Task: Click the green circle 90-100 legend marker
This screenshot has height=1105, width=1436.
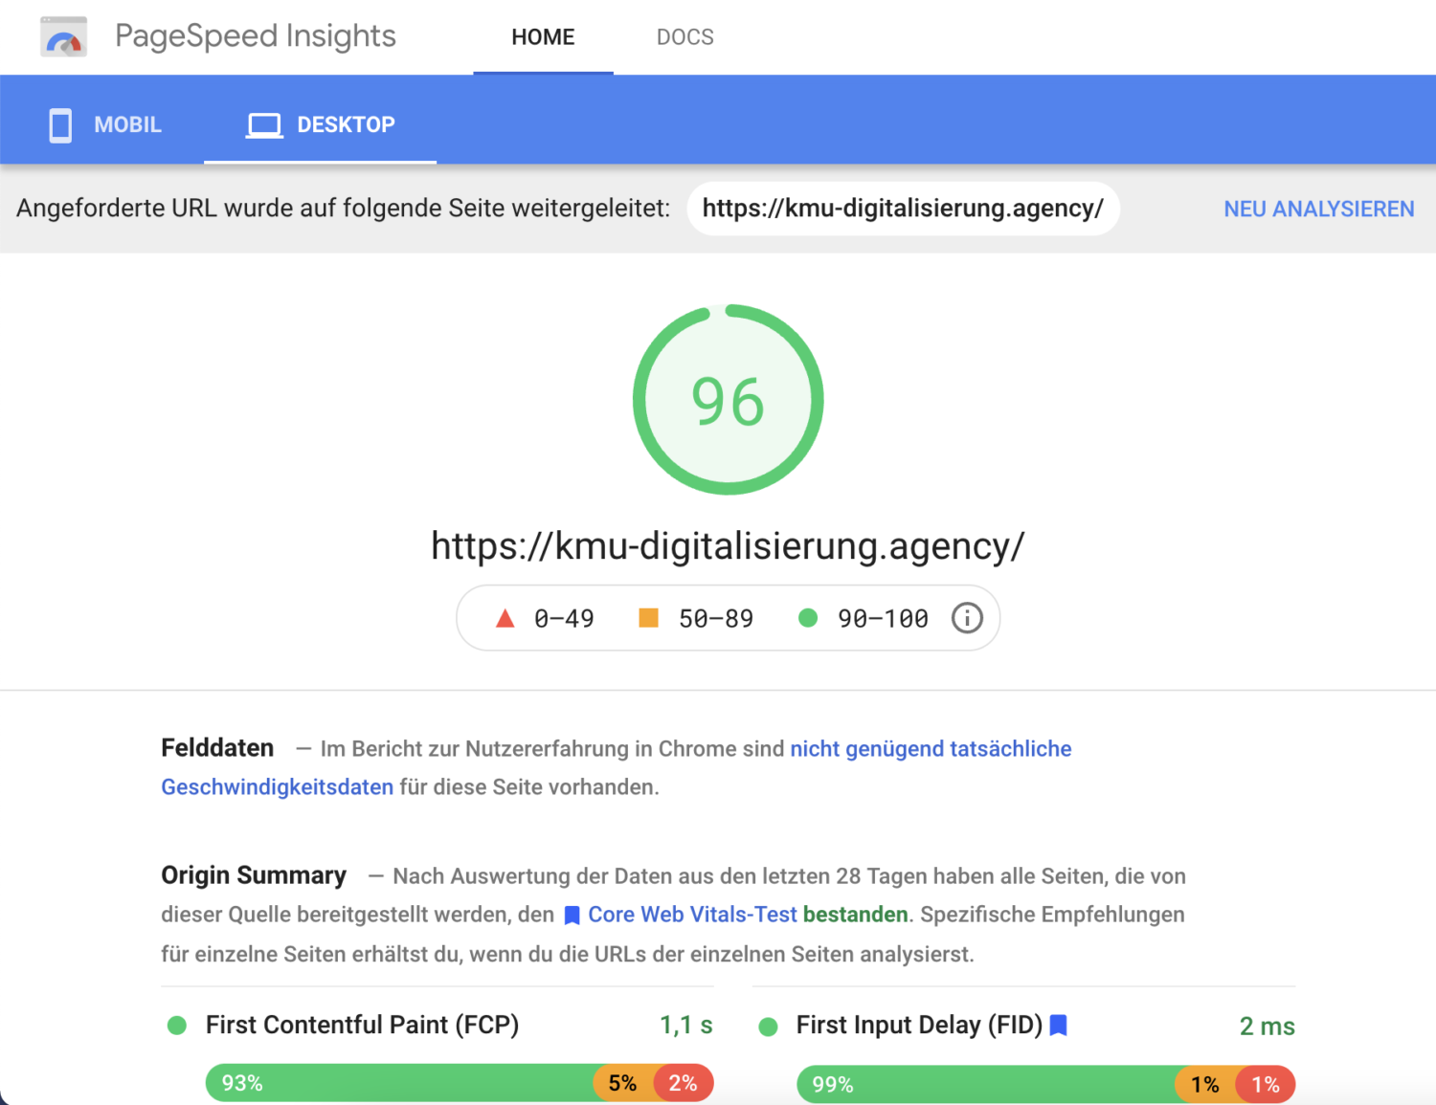Action: [x=810, y=618]
